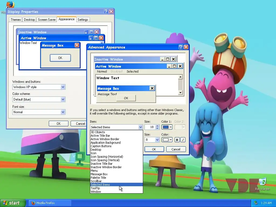The height and width of the screenshot is (207, 276).
Task: Open the Settings tab in Display Properties
Action: coord(83,19)
